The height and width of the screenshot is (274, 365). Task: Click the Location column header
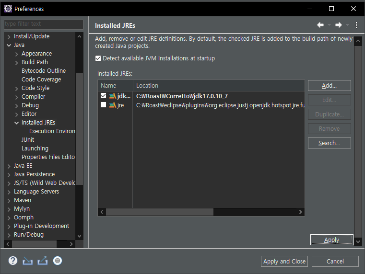[x=219, y=86]
